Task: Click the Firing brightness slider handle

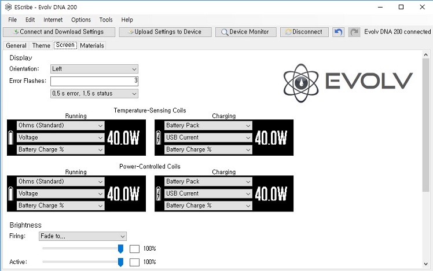Action: 120,248
